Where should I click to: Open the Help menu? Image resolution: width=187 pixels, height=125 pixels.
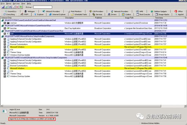[x=29, y=4]
